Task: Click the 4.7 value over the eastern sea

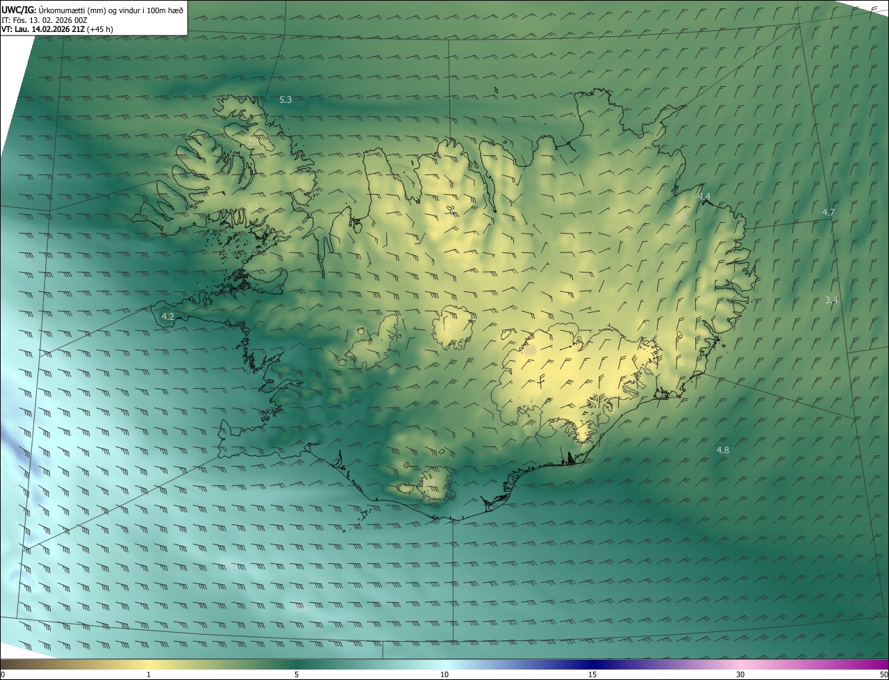Action: pos(828,212)
